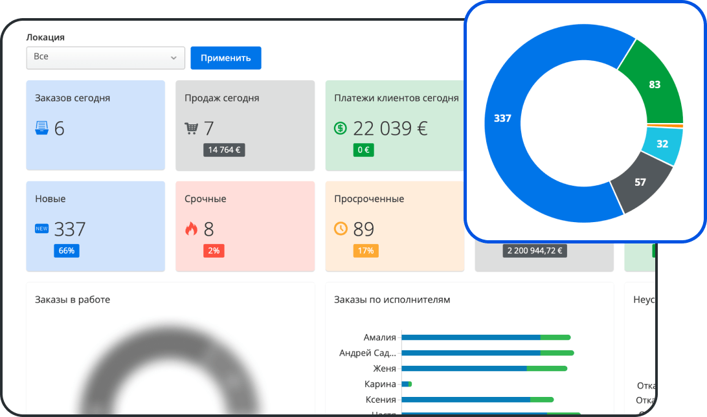Click the red 2% badge

tap(214, 251)
